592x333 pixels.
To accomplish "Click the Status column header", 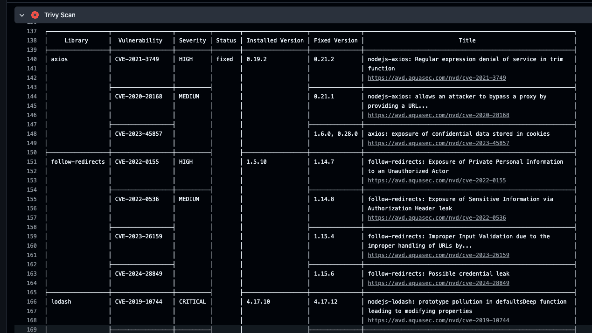I will pyautogui.click(x=226, y=41).
